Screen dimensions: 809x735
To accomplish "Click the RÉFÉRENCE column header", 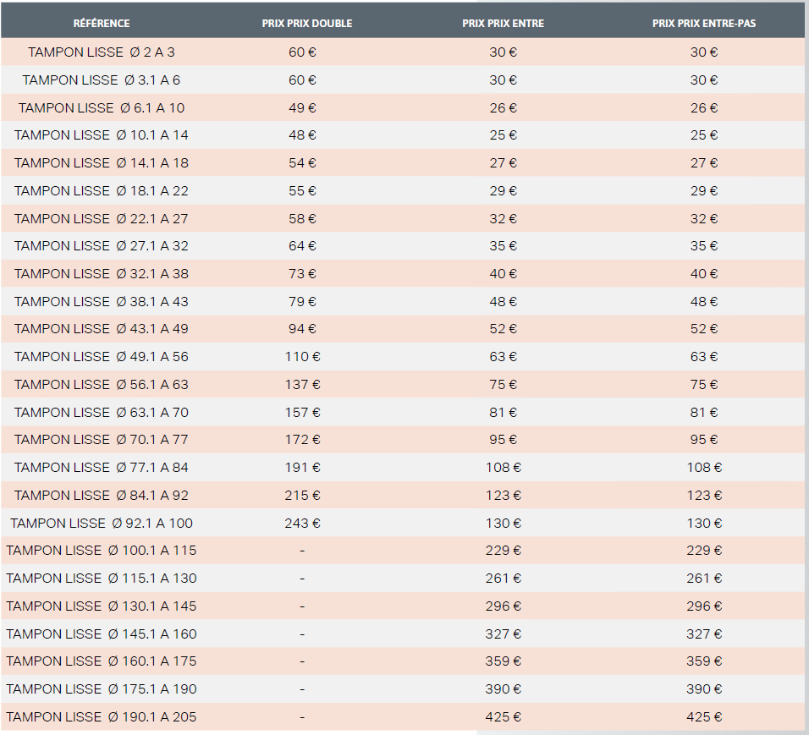I will click(x=102, y=23).
